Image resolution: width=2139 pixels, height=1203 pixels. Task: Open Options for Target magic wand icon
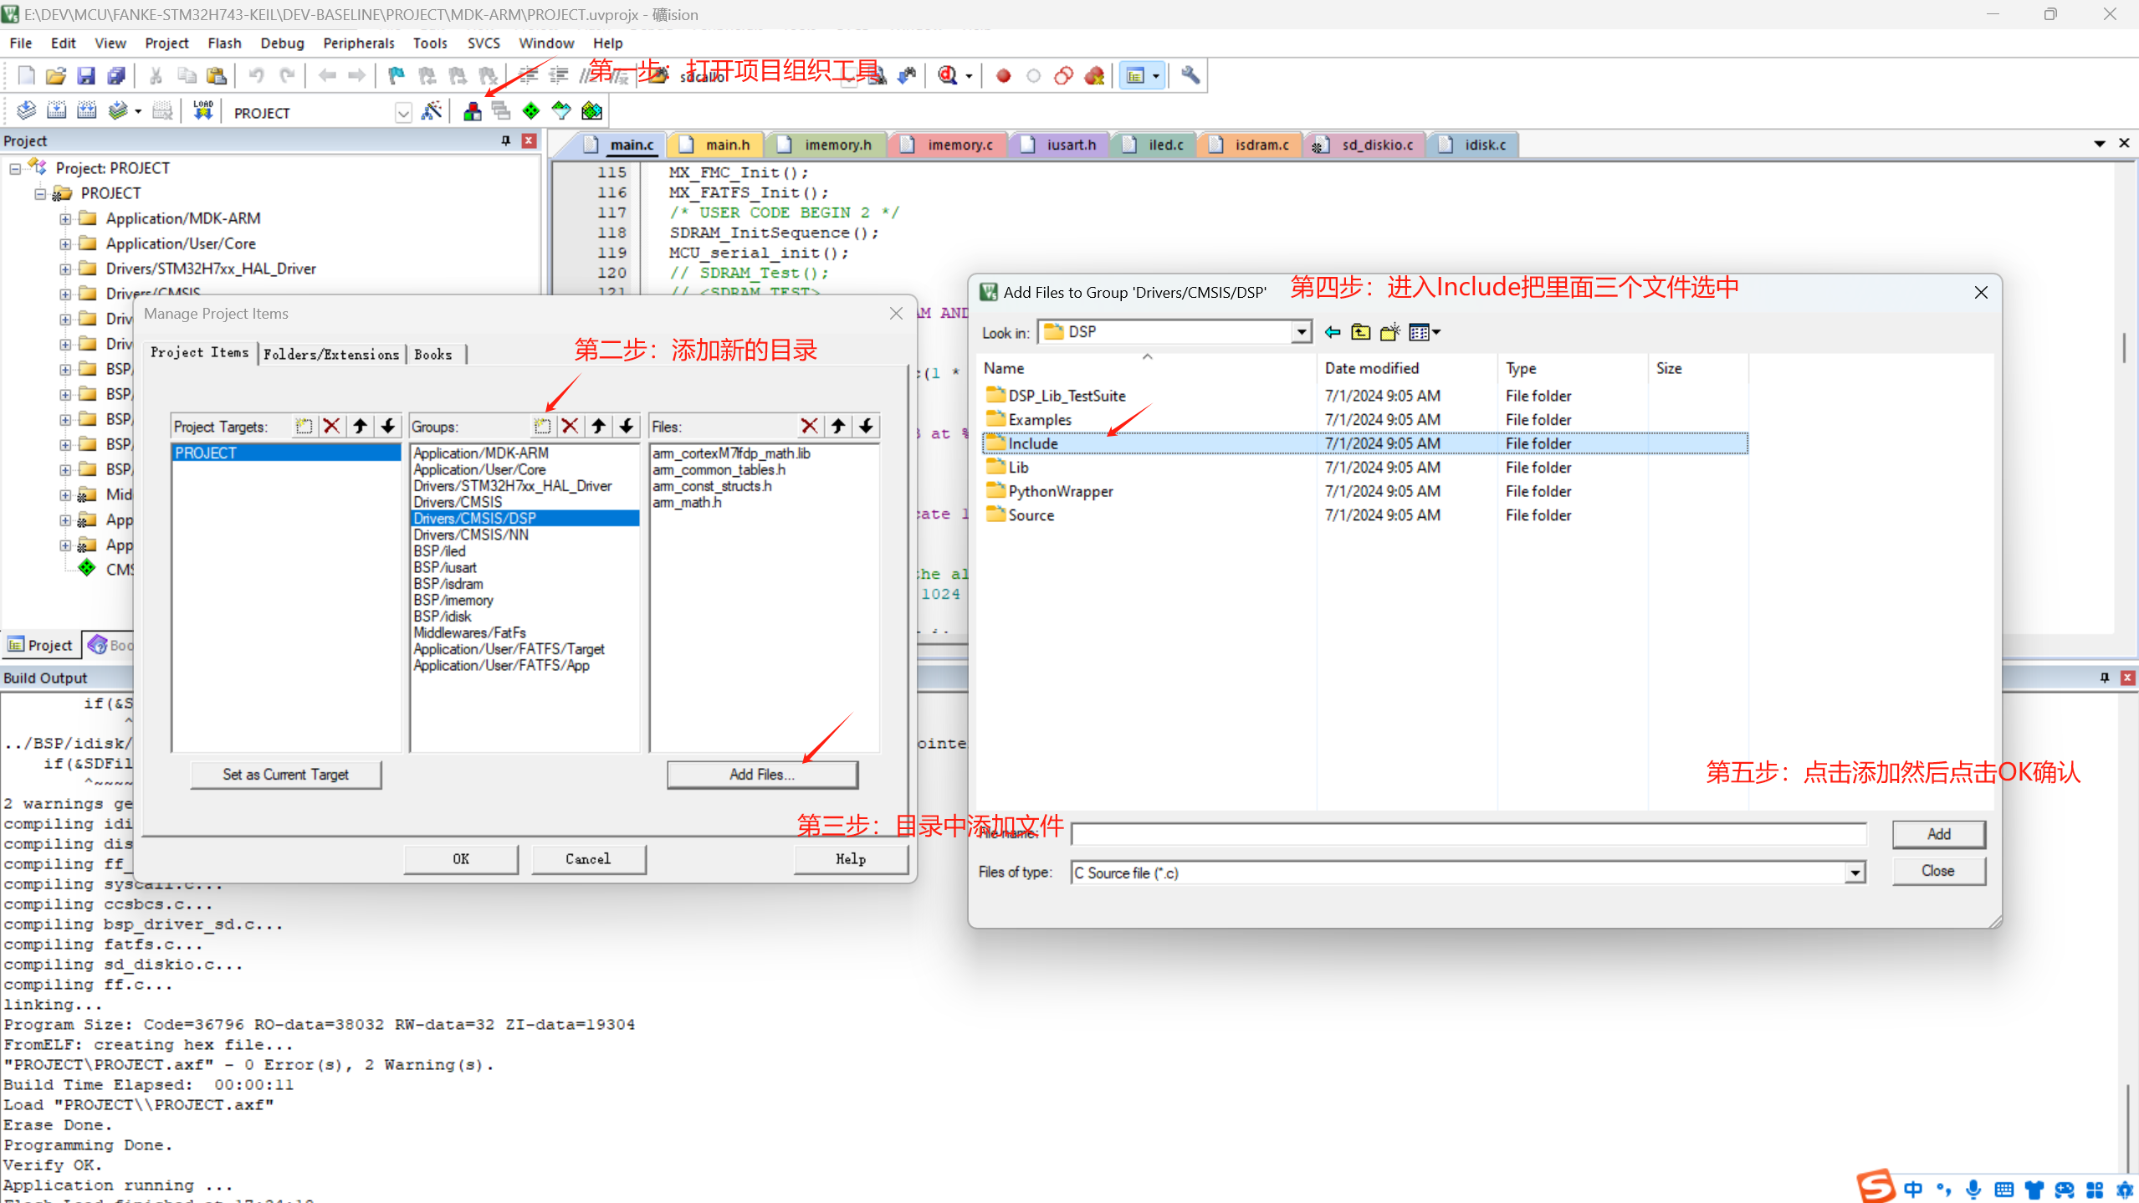click(432, 110)
